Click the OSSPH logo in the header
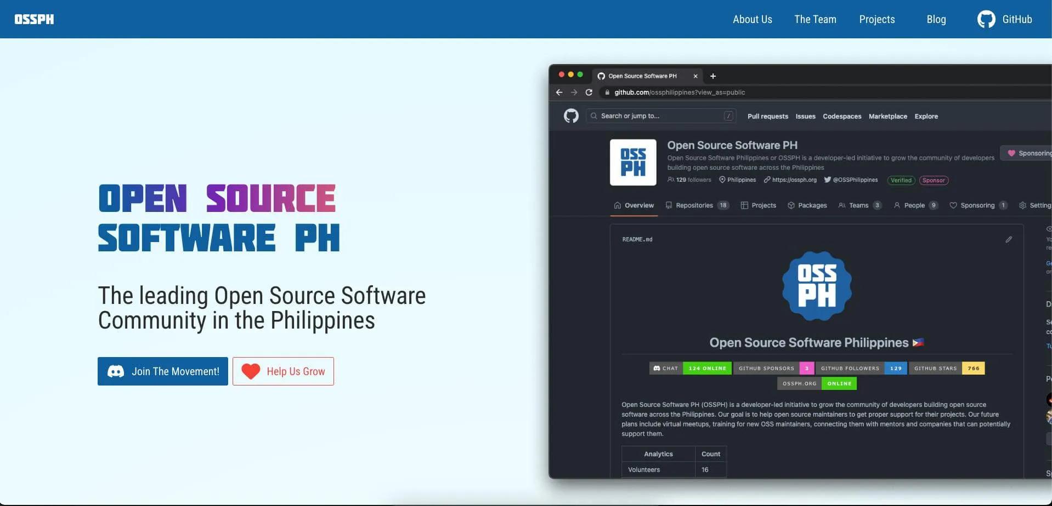The width and height of the screenshot is (1052, 506). click(x=34, y=19)
